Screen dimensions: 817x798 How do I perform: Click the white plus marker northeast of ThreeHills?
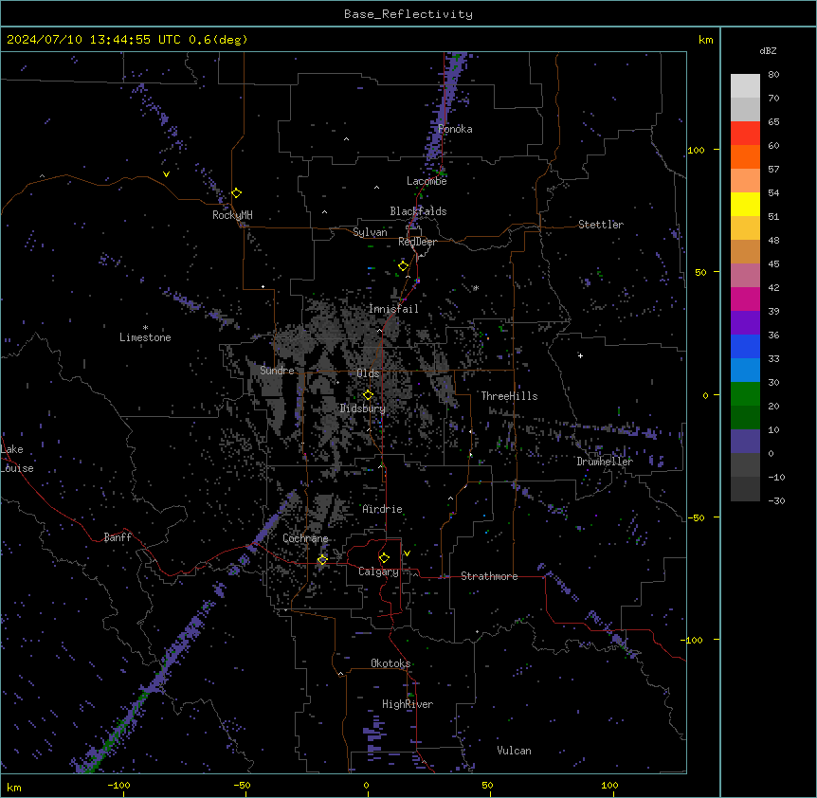coord(580,355)
